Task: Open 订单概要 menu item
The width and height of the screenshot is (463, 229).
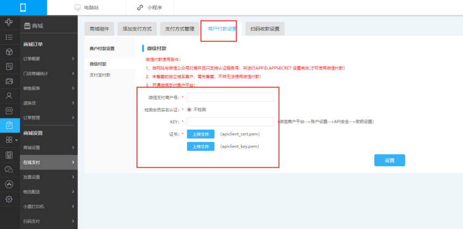Action: [x=49, y=59]
